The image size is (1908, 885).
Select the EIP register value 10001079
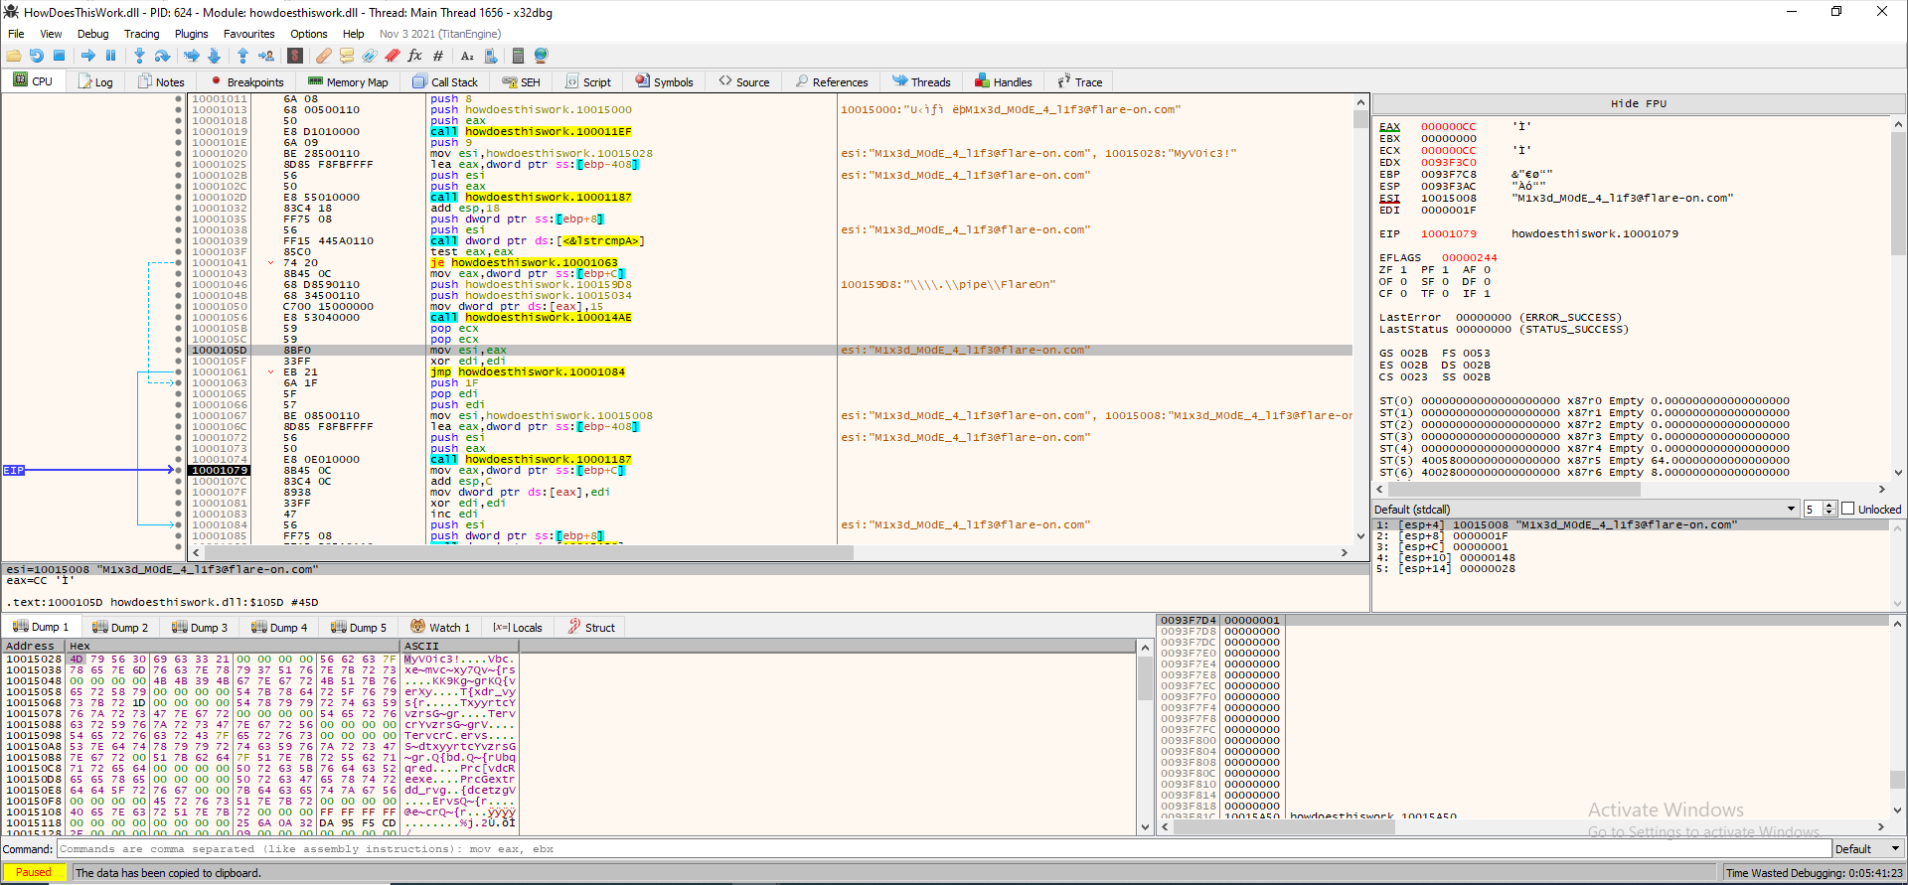click(1448, 233)
